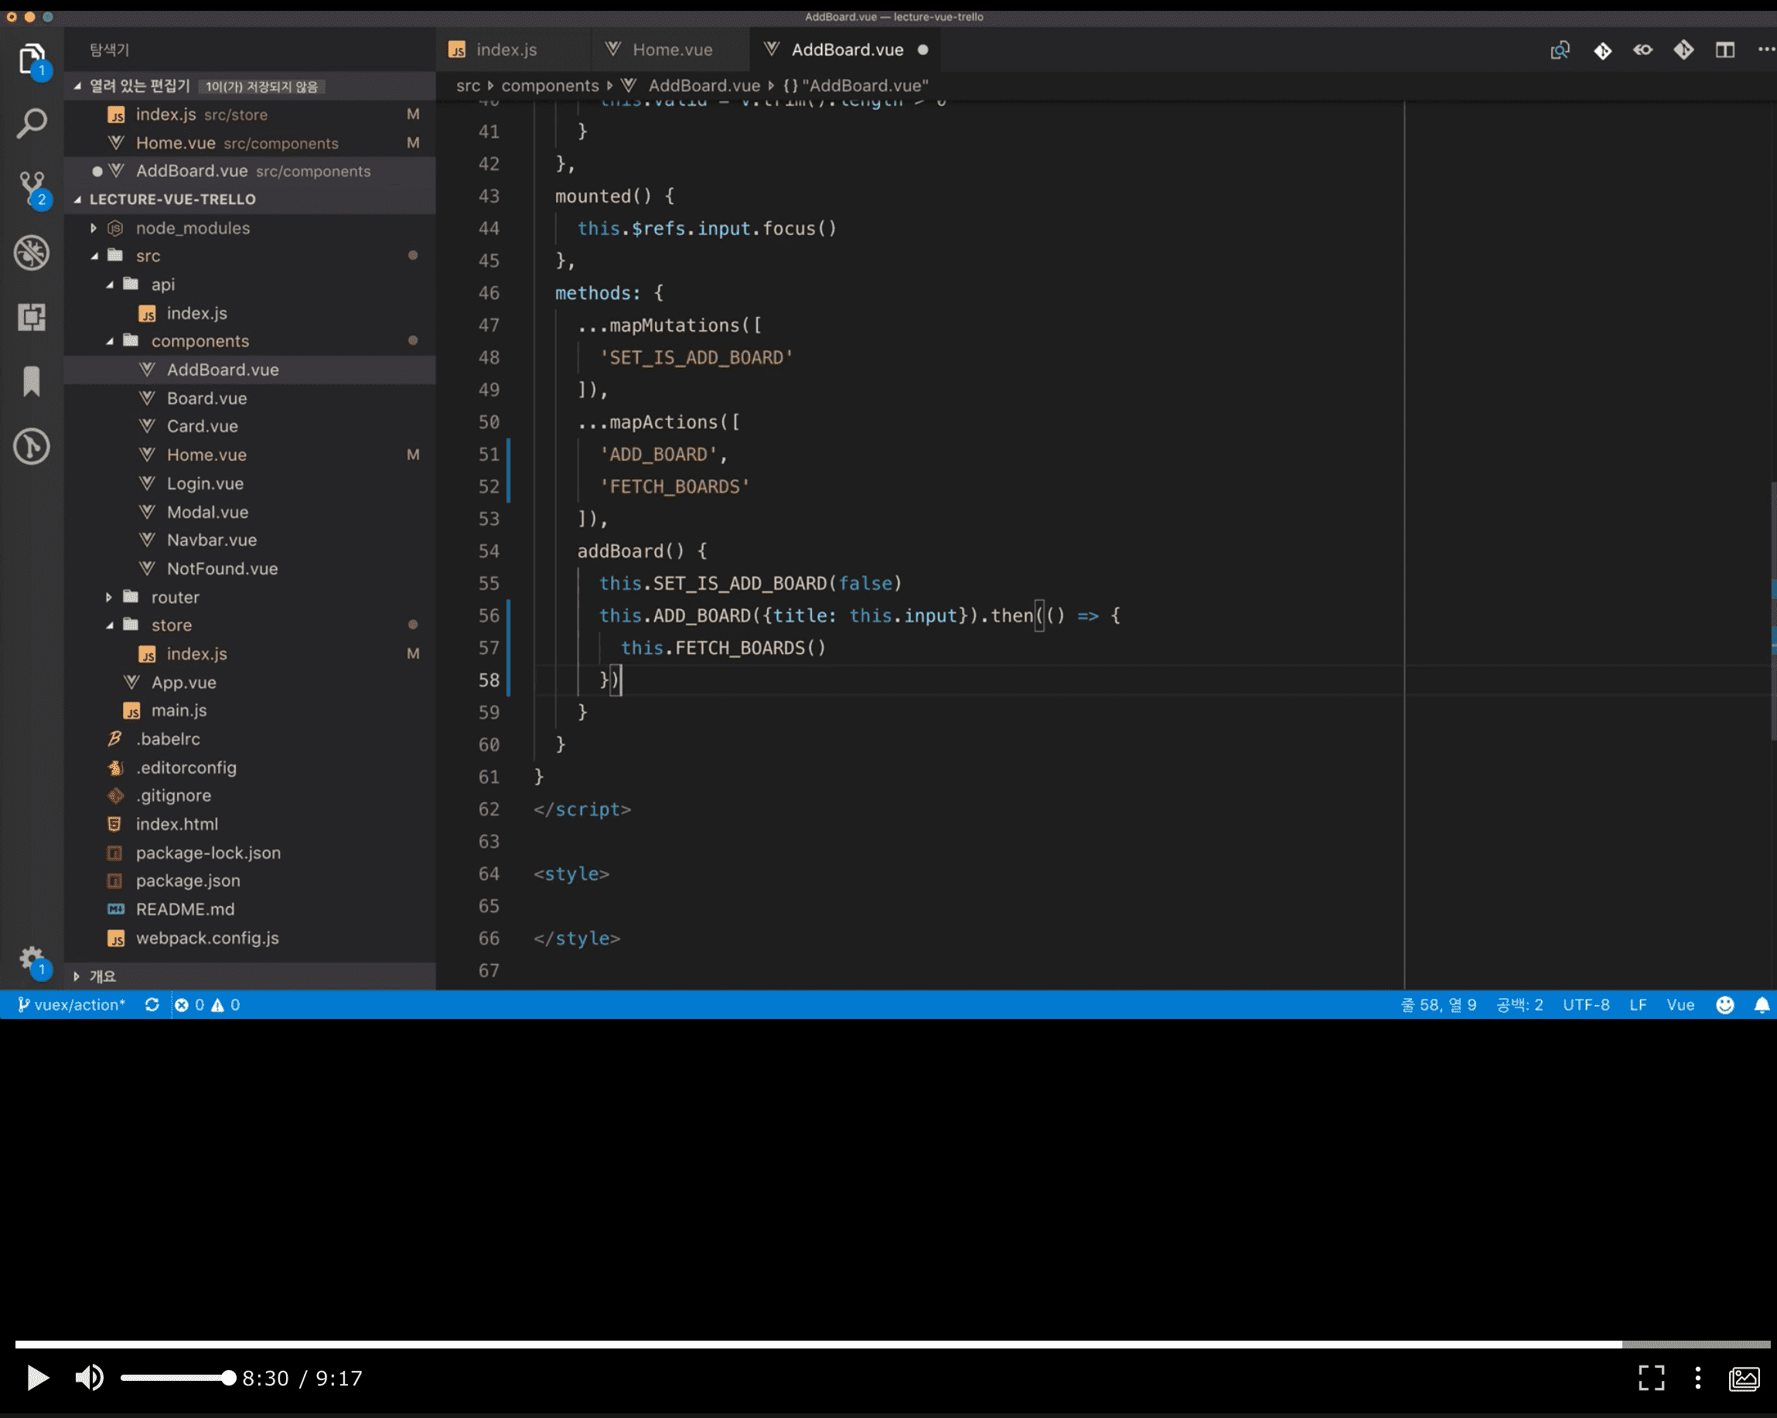
Task: Open the GitLens view icon
Action: [x=32, y=447]
